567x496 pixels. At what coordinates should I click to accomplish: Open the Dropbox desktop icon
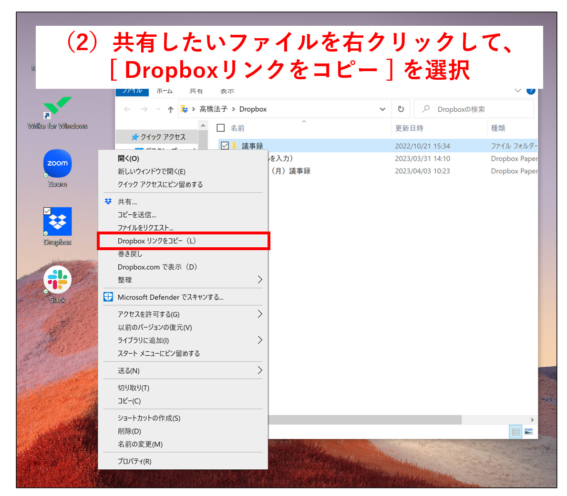pos(57,226)
